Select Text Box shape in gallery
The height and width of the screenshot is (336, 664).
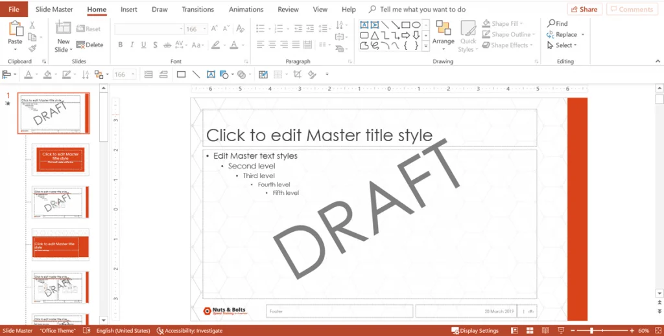[364, 25]
